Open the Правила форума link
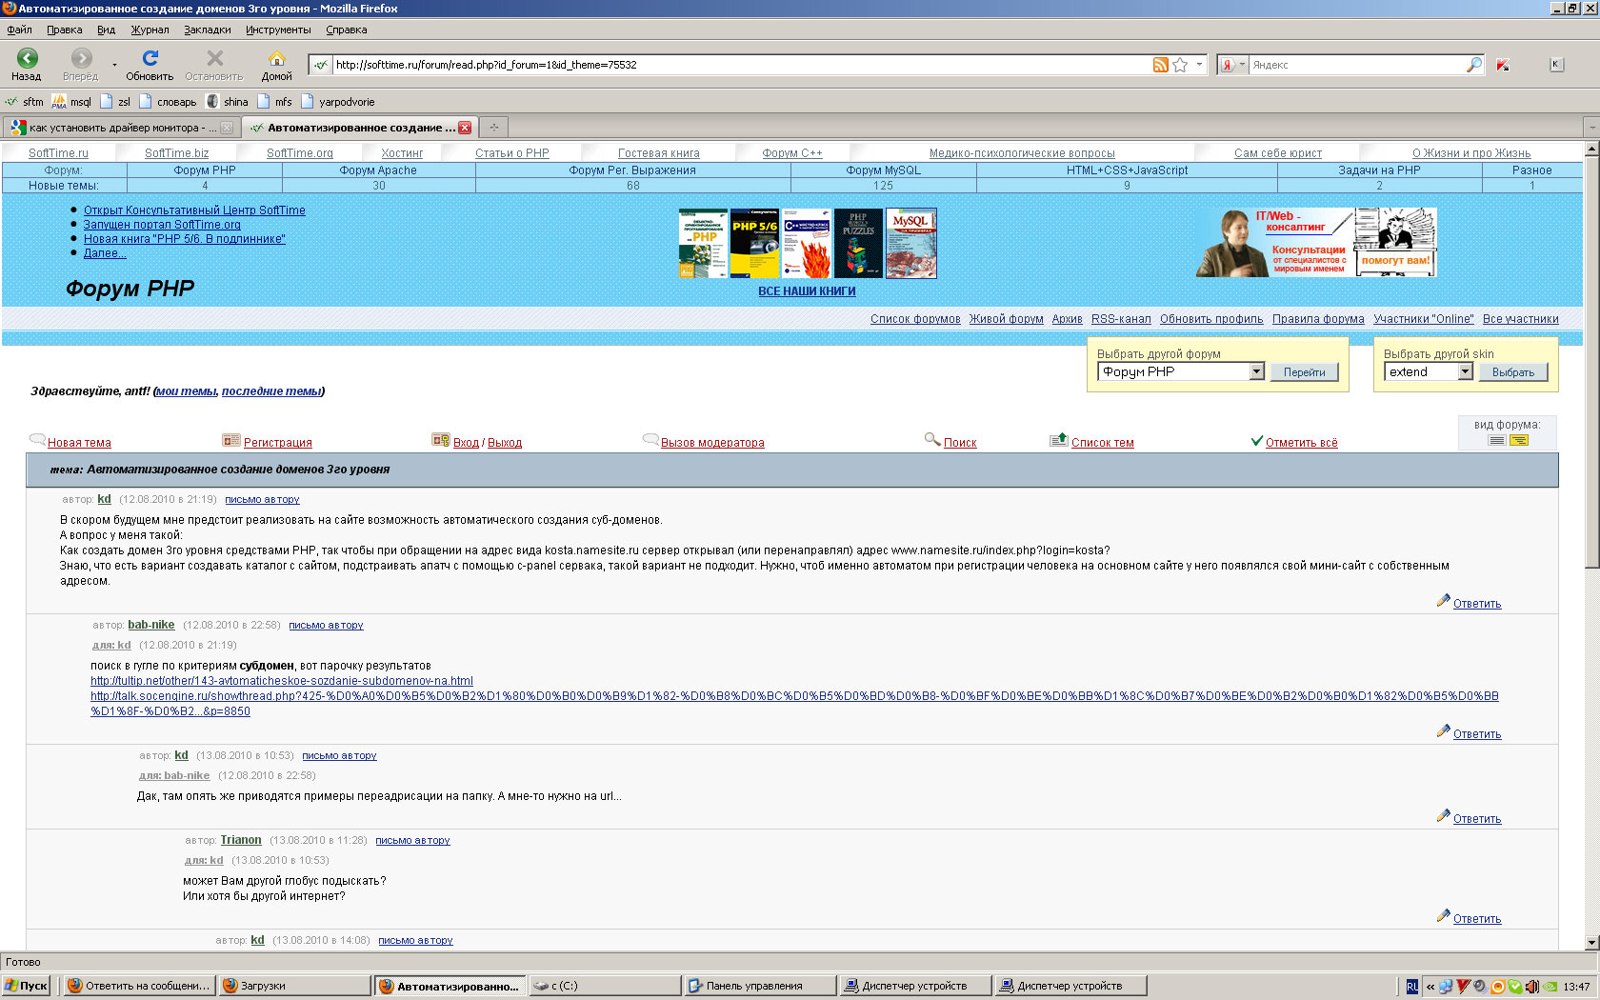 (1318, 319)
